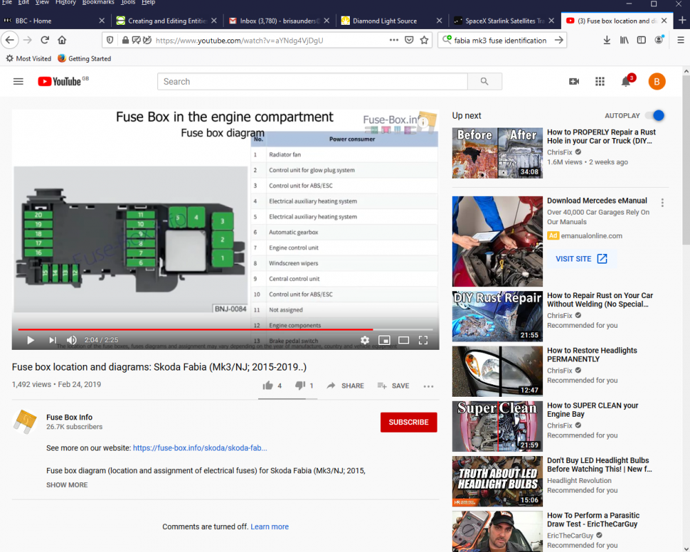Share the video

[346, 386]
